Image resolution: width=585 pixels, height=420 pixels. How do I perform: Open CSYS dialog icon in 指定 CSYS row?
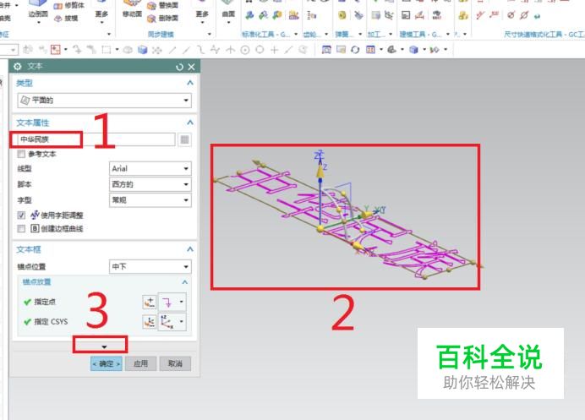pos(150,321)
